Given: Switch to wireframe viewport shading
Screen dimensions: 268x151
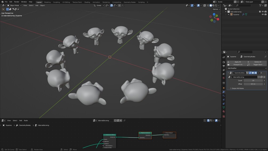Looking at the screenshot, I should point(208,5).
